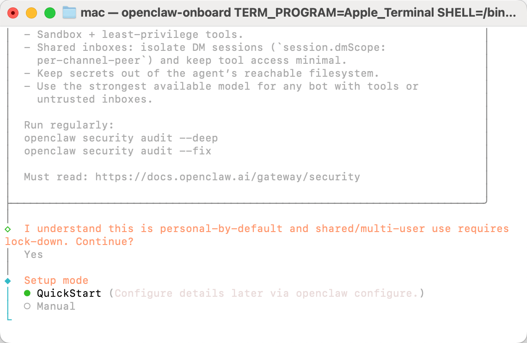
Task: Click the "openclaw security audit --fix" command
Action: (x=117, y=151)
